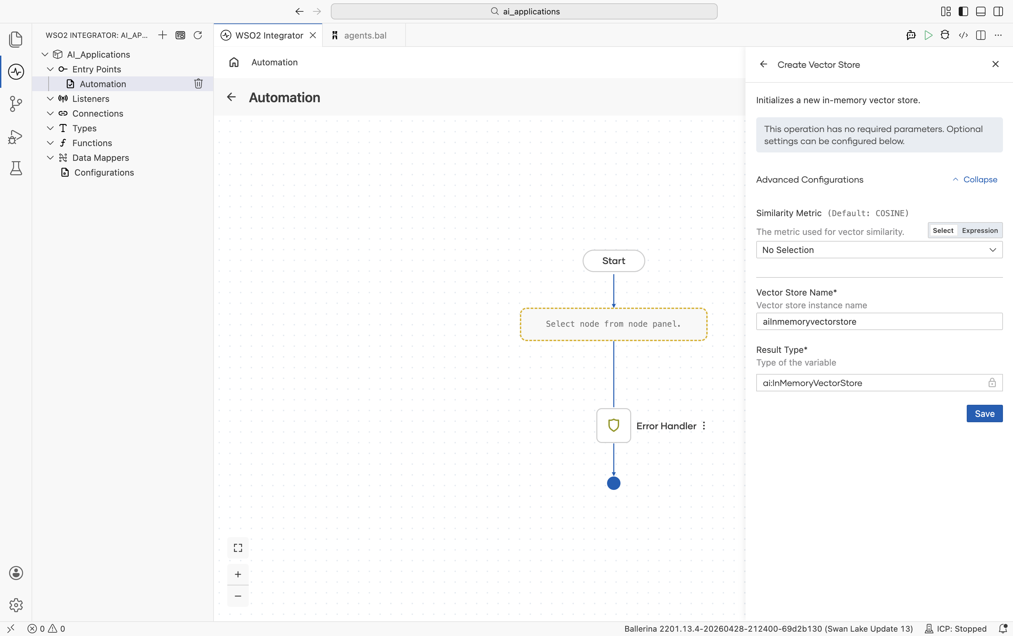This screenshot has height=636, width=1013.
Task: Open the Similarity Metric No Selection dropdown
Action: pyautogui.click(x=879, y=250)
